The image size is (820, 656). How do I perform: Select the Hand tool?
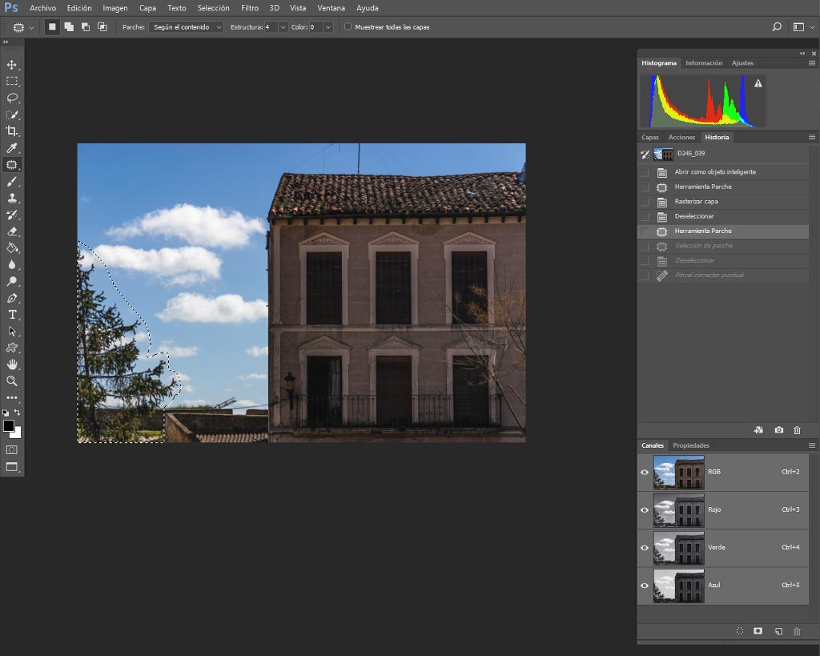(x=11, y=364)
